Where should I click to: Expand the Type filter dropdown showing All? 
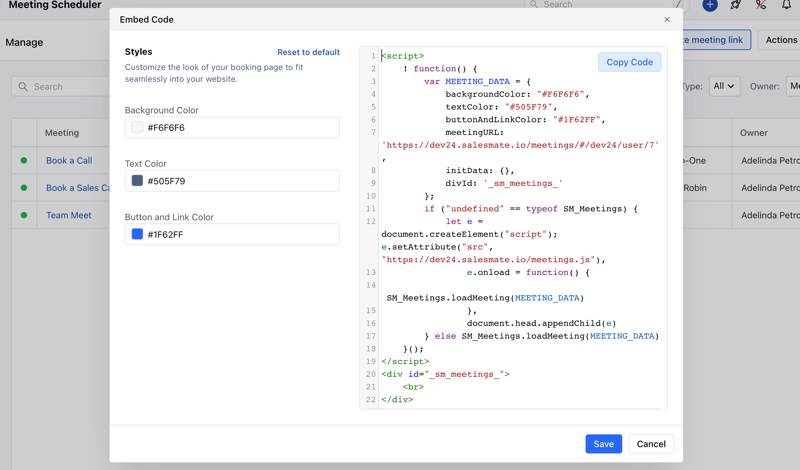click(724, 86)
